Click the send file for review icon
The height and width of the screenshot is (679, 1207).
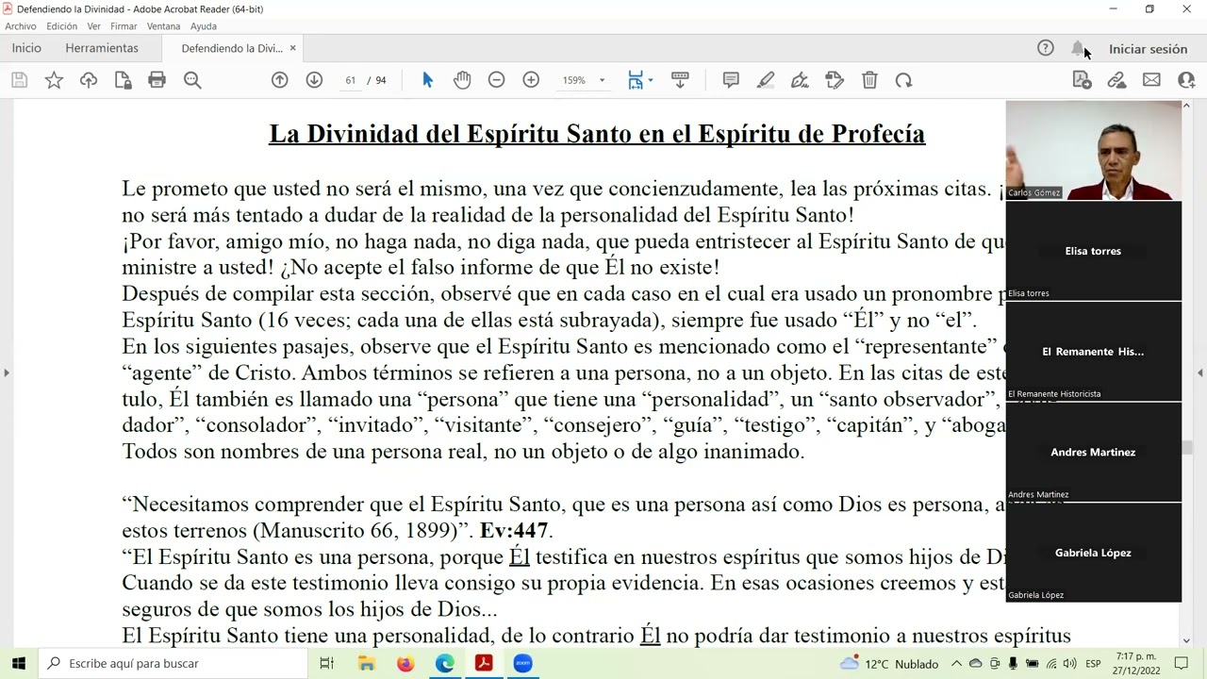(1083, 80)
